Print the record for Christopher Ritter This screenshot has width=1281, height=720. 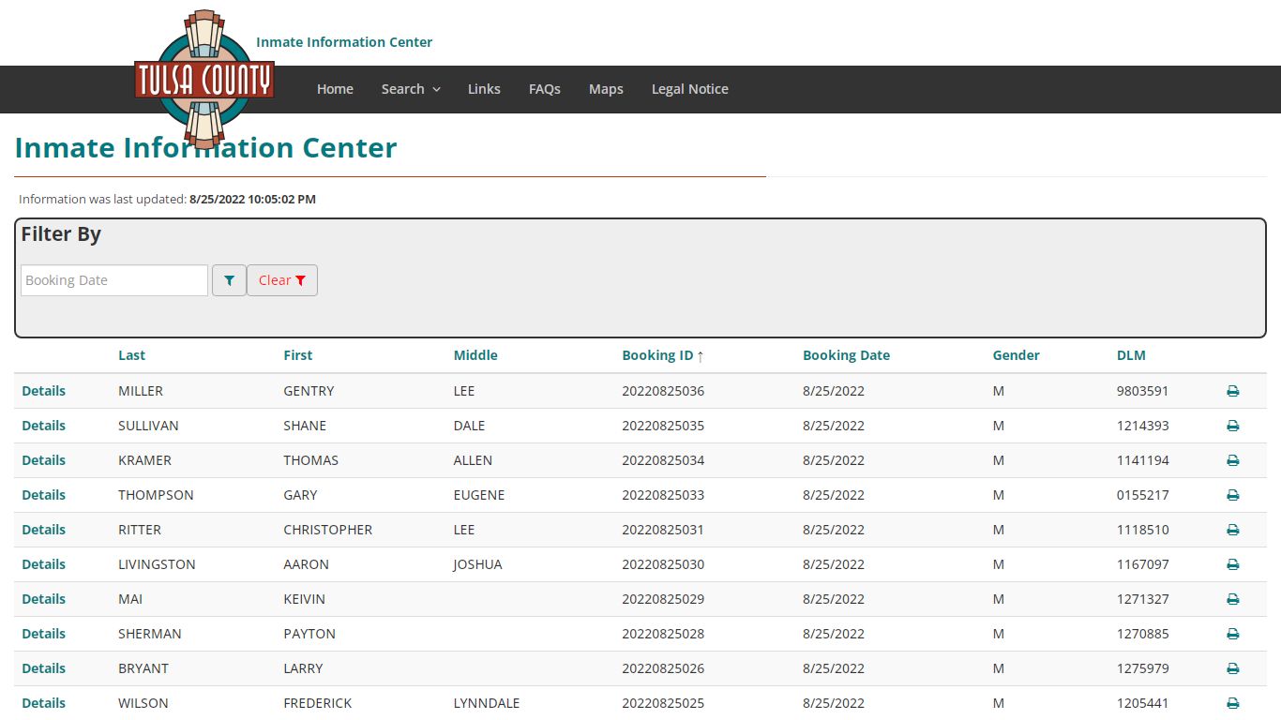point(1232,530)
